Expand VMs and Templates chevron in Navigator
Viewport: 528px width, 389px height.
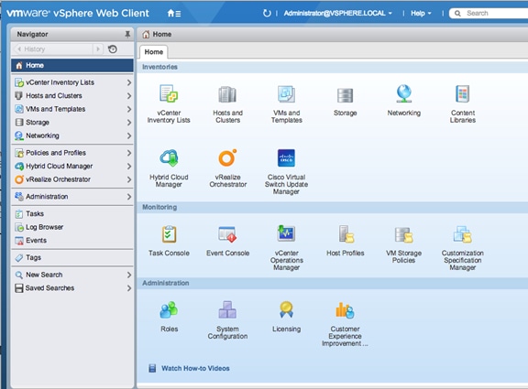click(129, 109)
